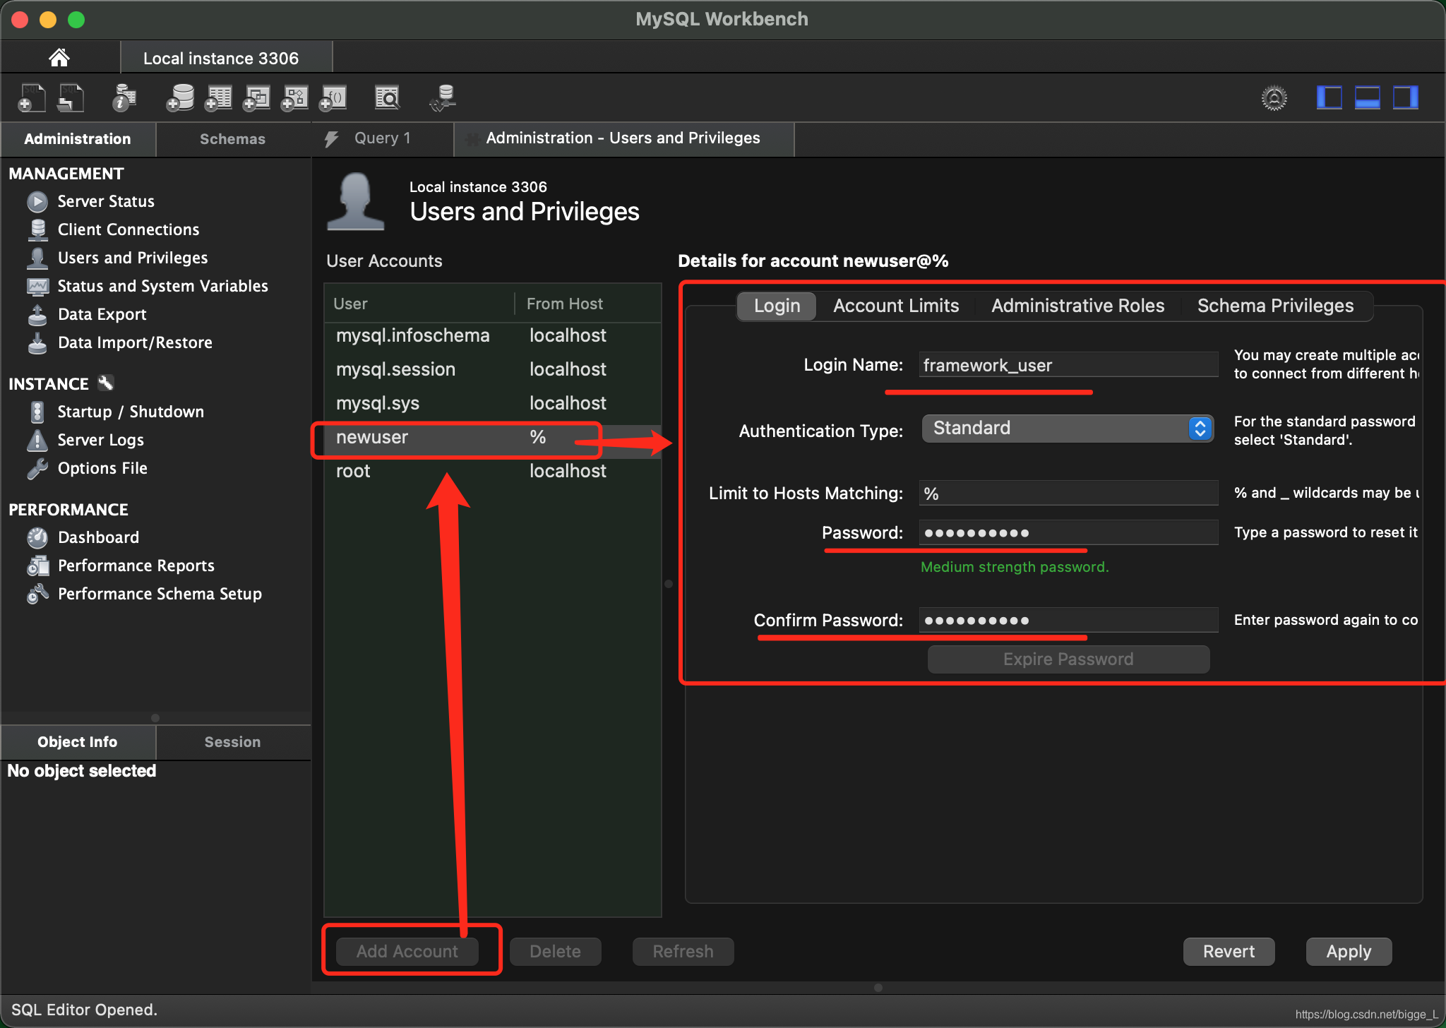Open Data Export

102,314
